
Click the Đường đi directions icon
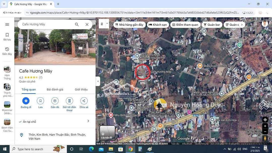(26, 101)
